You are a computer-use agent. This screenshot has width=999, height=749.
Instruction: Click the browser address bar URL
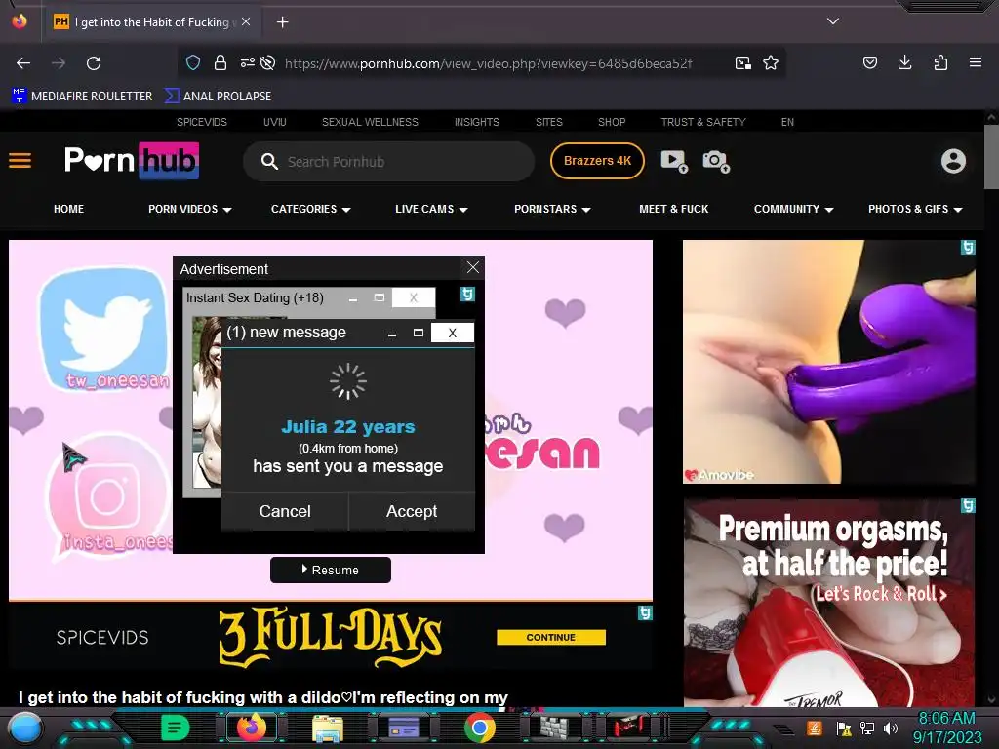[488, 63]
